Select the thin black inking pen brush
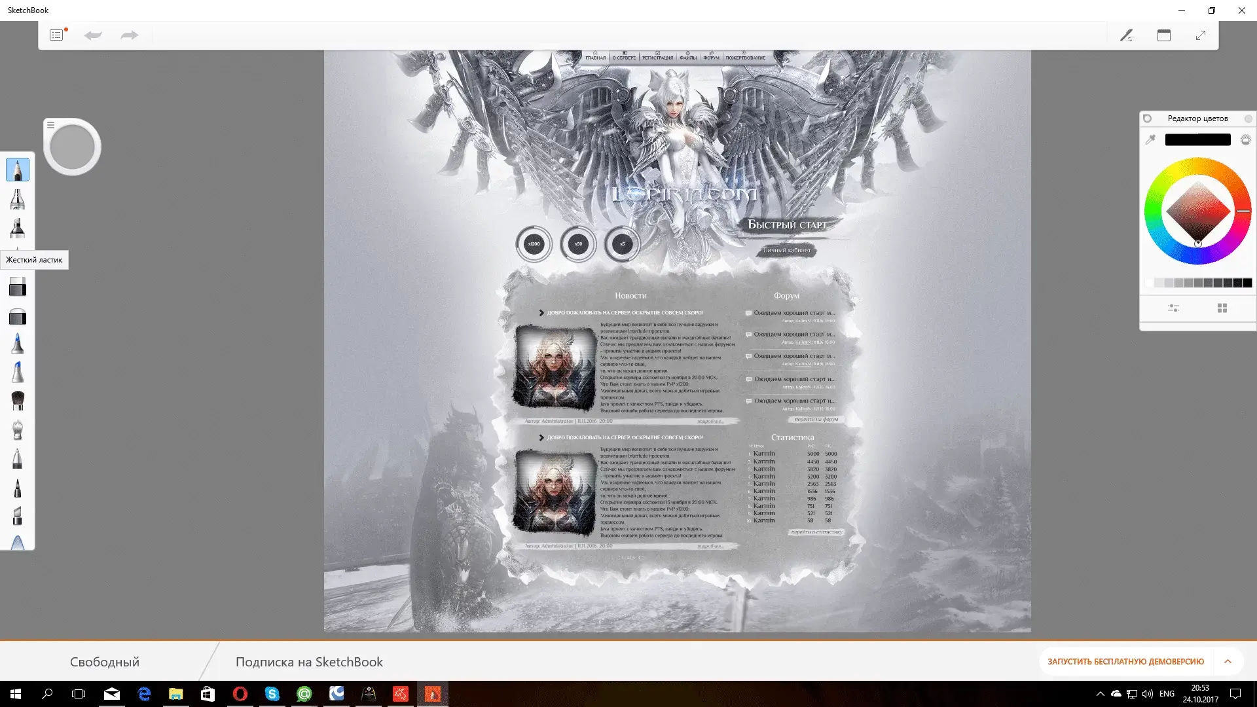Viewport: 1257px width, 707px height. pos(18,487)
